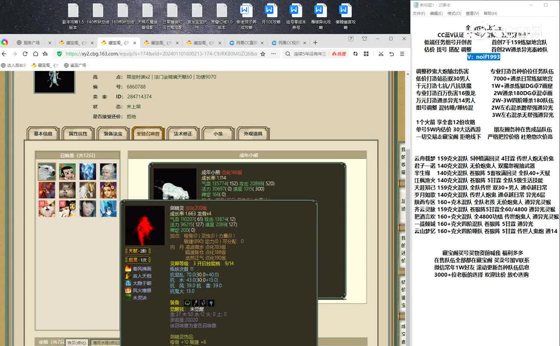Open Notepad 格式(O) menu
The image size is (560, 346).
(454, 14)
